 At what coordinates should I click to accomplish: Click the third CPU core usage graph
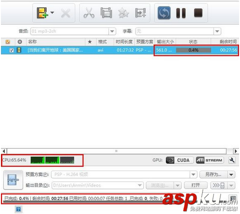point(67,160)
